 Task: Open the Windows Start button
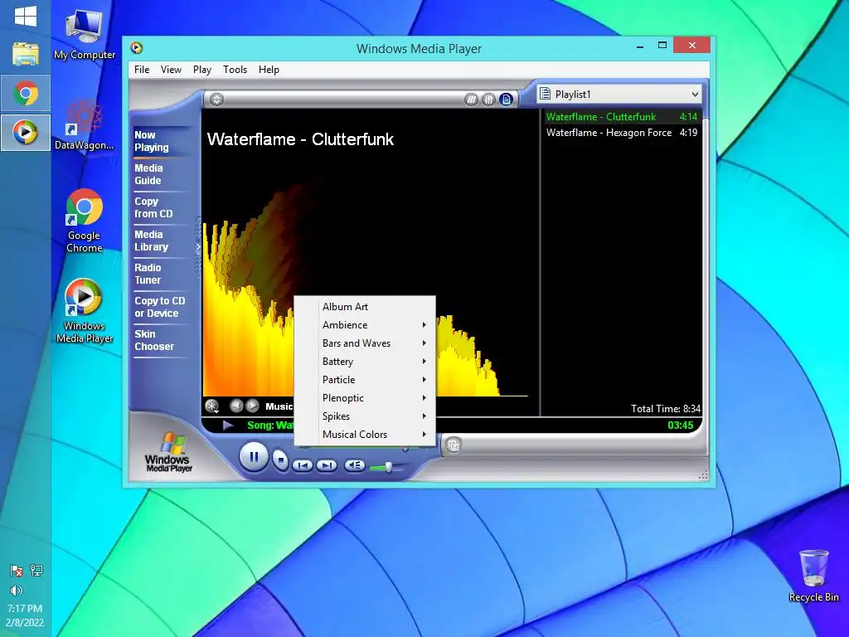coord(26,16)
